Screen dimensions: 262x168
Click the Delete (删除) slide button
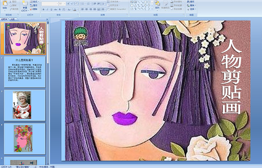click(x=34, y=9)
